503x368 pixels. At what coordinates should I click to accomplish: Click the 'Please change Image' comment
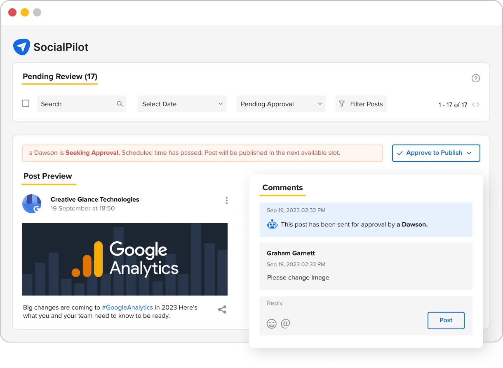298,277
